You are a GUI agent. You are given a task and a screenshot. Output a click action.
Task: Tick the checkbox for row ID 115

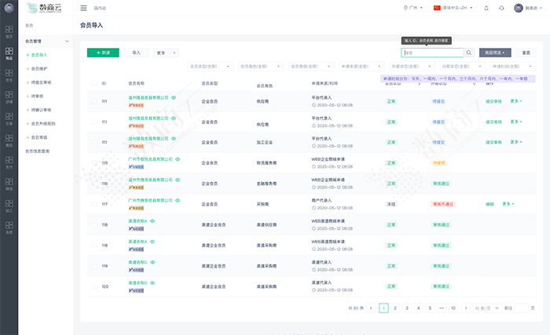pyautogui.click(x=93, y=163)
